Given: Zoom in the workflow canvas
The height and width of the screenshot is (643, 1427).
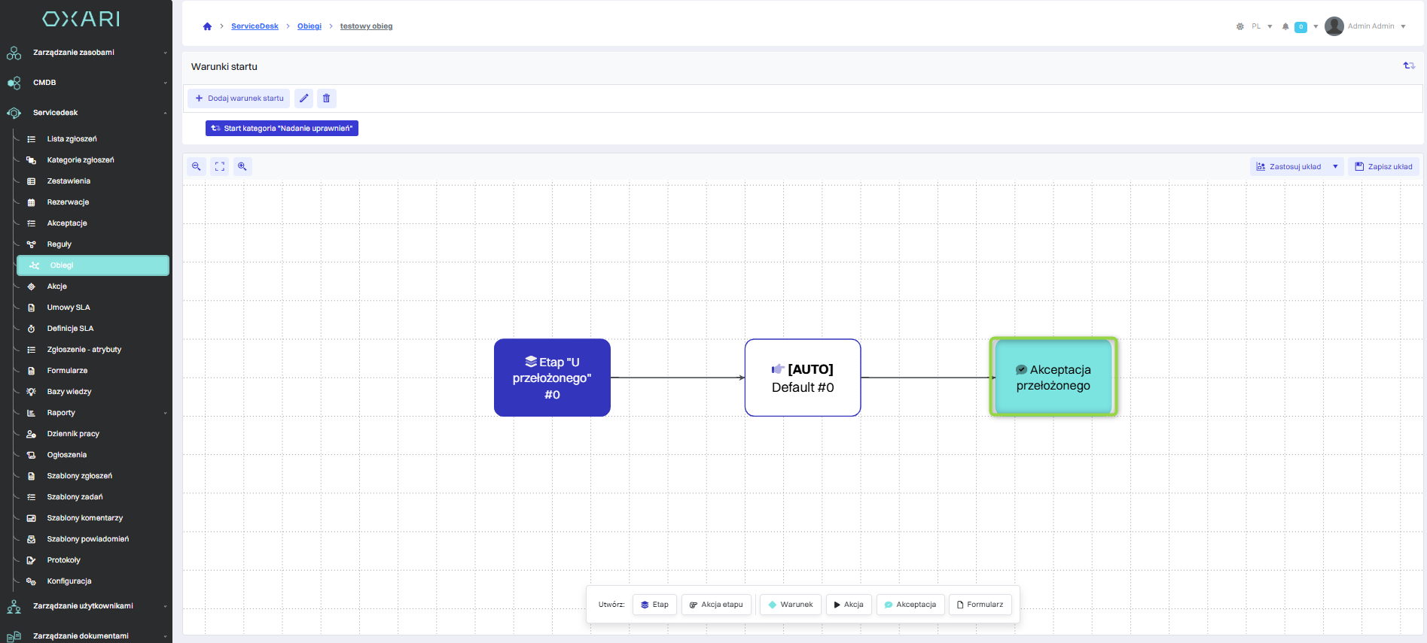Looking at the screenshot, I should pyautogui.click(x=242, y=167).
